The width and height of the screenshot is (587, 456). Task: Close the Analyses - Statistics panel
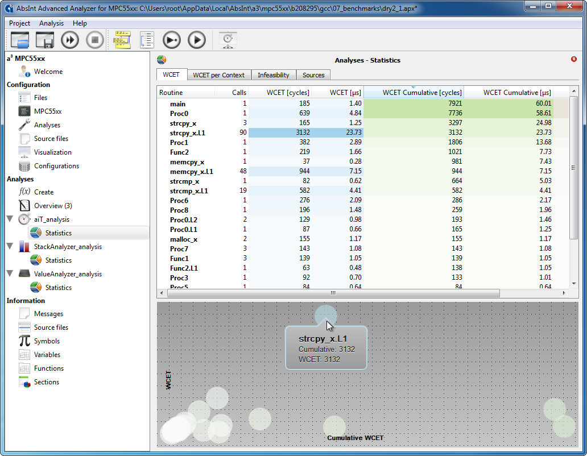tap(573, 59)
